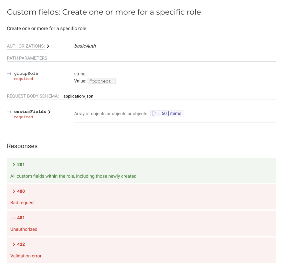The width and height of the screenshot is (286, 277).
Task: Click the 401 Unauthorized response row
Action: point(141,223)
